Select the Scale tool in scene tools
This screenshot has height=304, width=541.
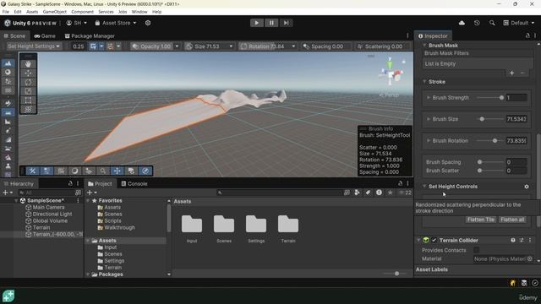point(28,91)
